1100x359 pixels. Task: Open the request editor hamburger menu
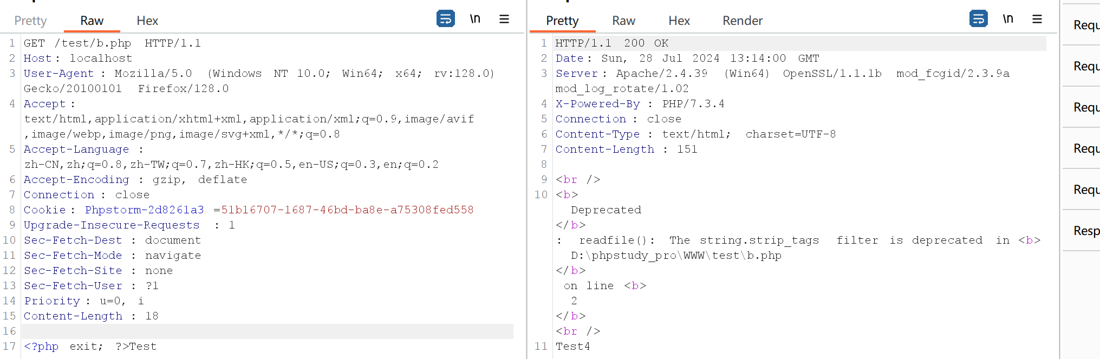(x=504, y=19)
